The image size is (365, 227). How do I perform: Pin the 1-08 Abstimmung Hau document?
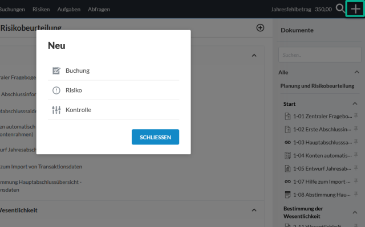(356, 194)
